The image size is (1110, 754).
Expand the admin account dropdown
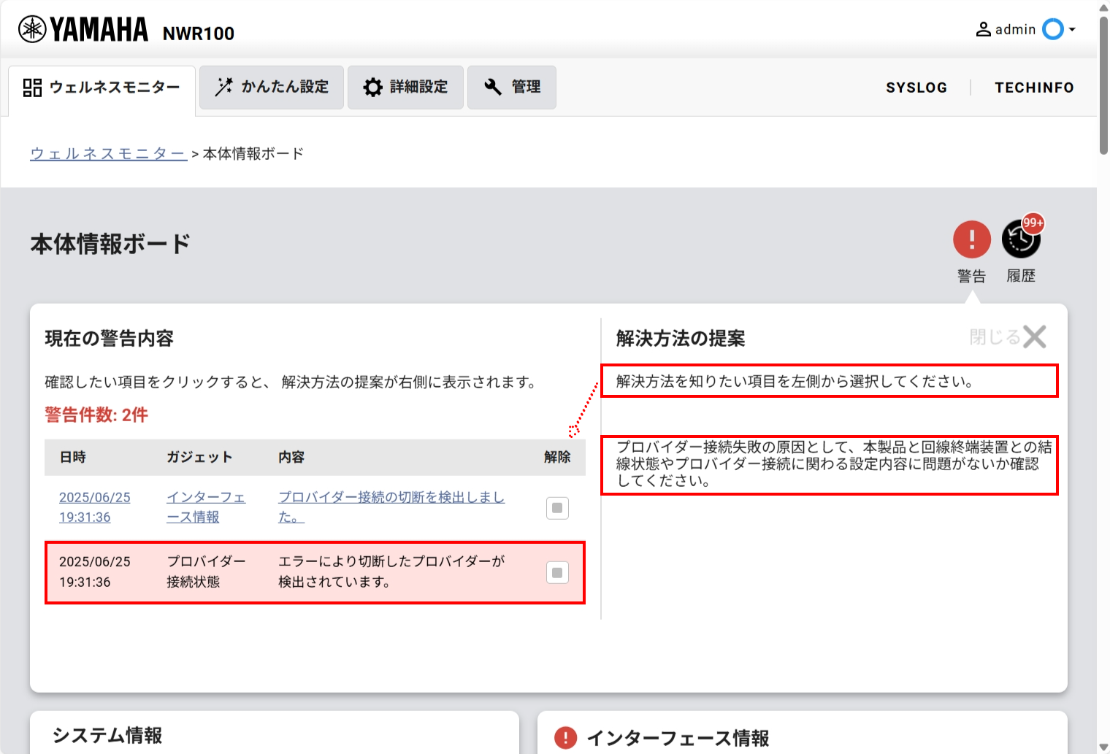[x=1071, y=29]
